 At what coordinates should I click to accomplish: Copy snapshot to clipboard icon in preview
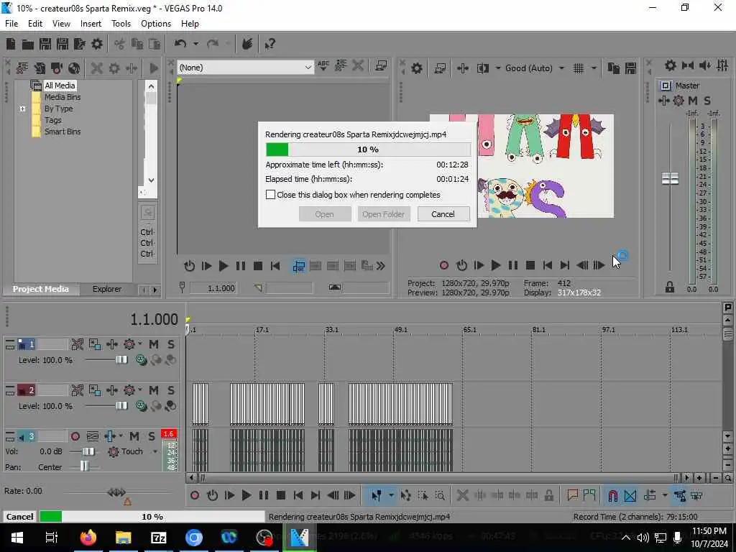[614, 68]
